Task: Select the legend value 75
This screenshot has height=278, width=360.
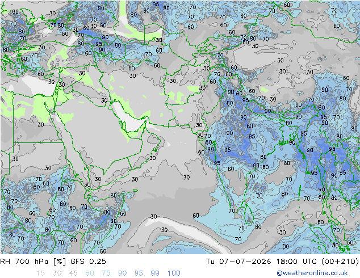Action: click(106, 273)
